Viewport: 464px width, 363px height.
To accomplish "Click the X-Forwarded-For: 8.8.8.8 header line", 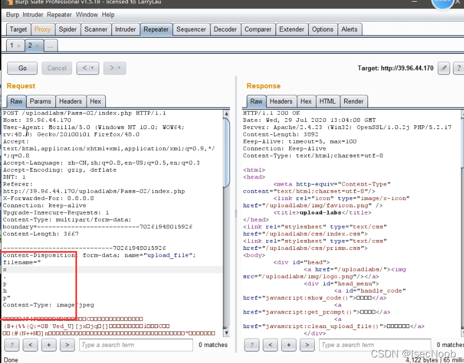I will coord(49,198).
